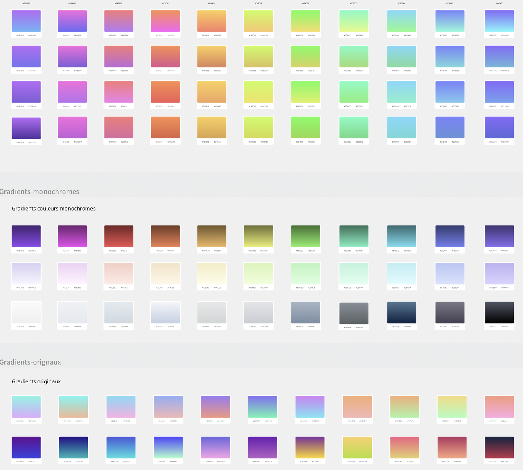Select the "Gradients couleurs monochromes" heading

54,209
